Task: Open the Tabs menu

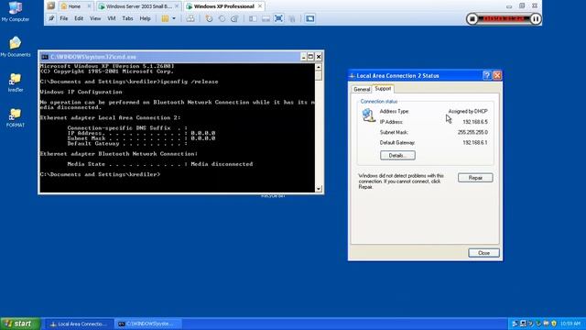Action: click(x=127, y=18)
